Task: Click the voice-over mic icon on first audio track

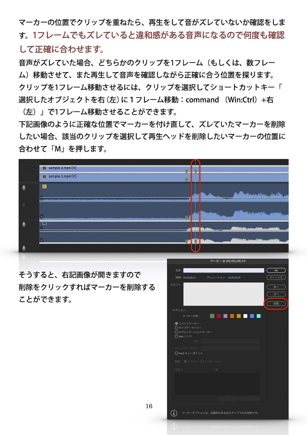Action: (24, 188)
